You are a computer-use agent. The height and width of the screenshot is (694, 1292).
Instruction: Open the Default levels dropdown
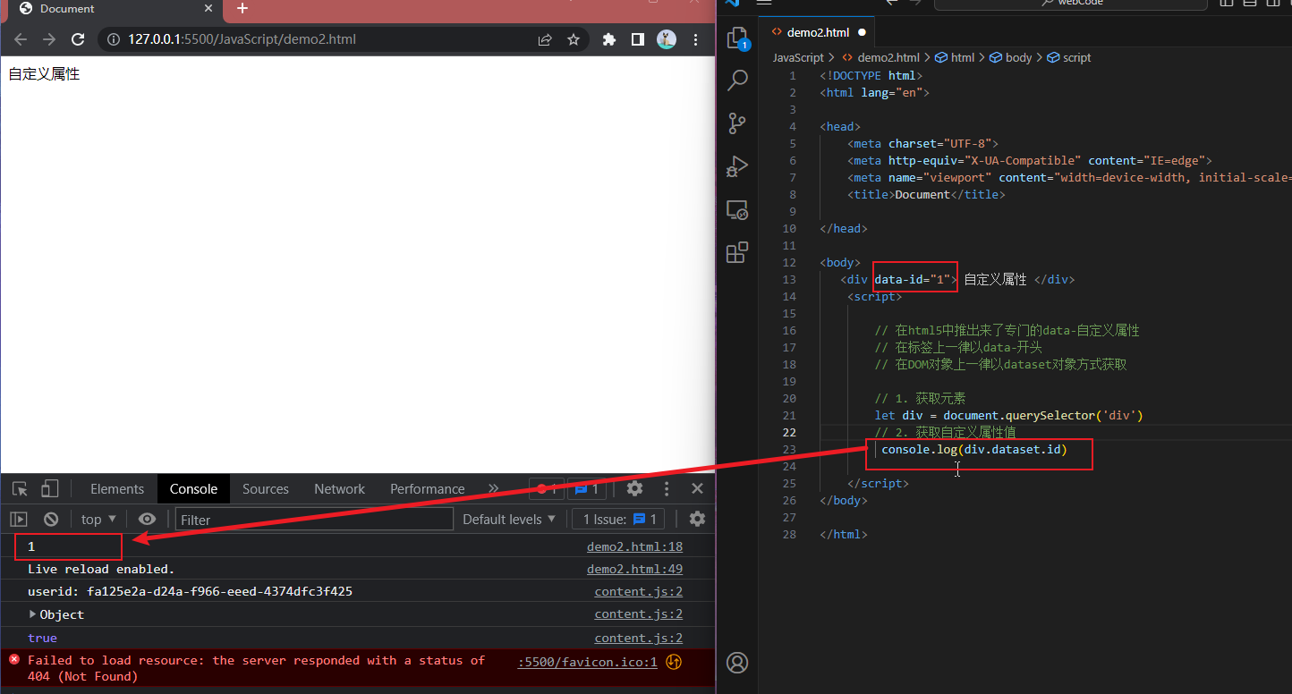(x=509, y=519)
